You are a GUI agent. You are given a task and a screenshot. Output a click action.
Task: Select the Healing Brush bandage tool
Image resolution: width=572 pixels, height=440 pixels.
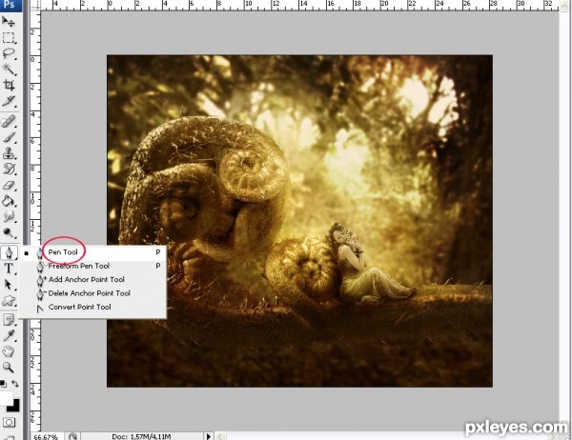tap(9, 121)
